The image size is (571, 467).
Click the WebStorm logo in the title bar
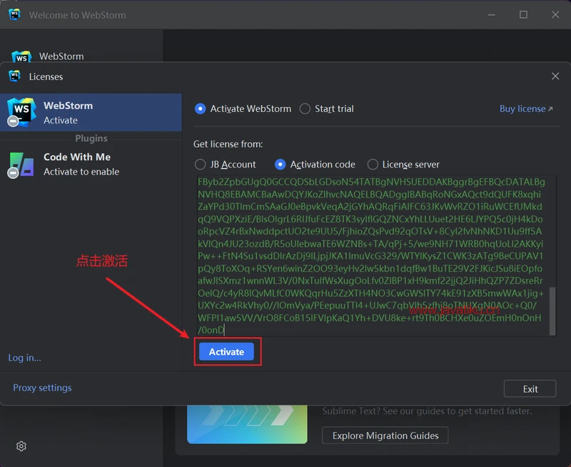click(14, 14)
